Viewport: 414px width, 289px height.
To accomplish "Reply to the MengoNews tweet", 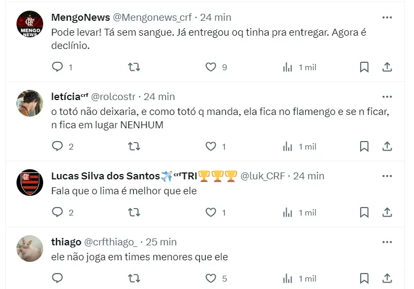I will (58, 67).
